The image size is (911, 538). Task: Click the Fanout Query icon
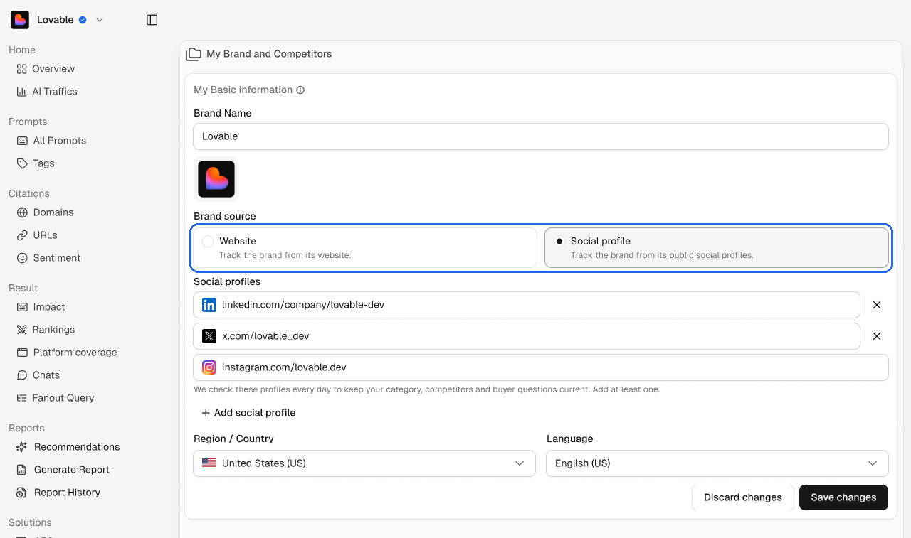[x=21, y=398]
